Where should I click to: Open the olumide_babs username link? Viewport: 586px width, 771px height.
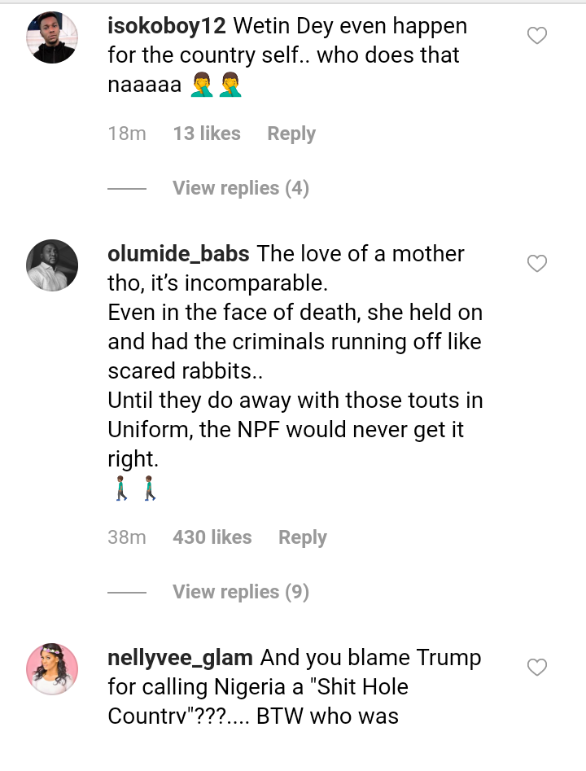pos(178,254)
